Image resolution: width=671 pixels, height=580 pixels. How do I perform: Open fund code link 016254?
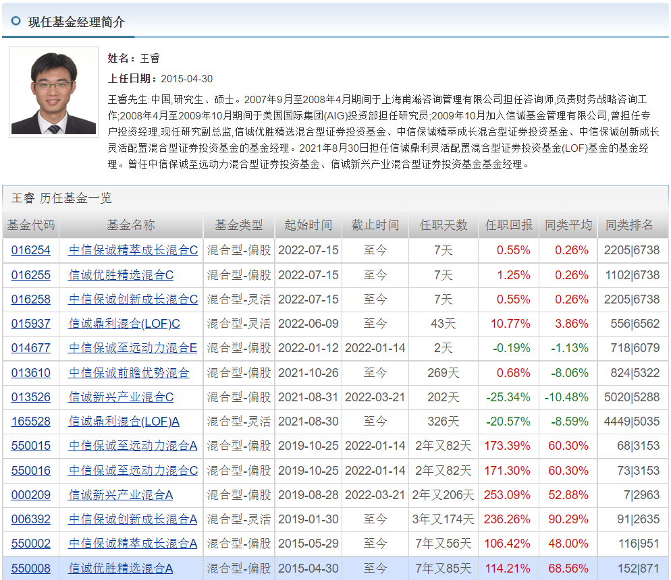27,250
